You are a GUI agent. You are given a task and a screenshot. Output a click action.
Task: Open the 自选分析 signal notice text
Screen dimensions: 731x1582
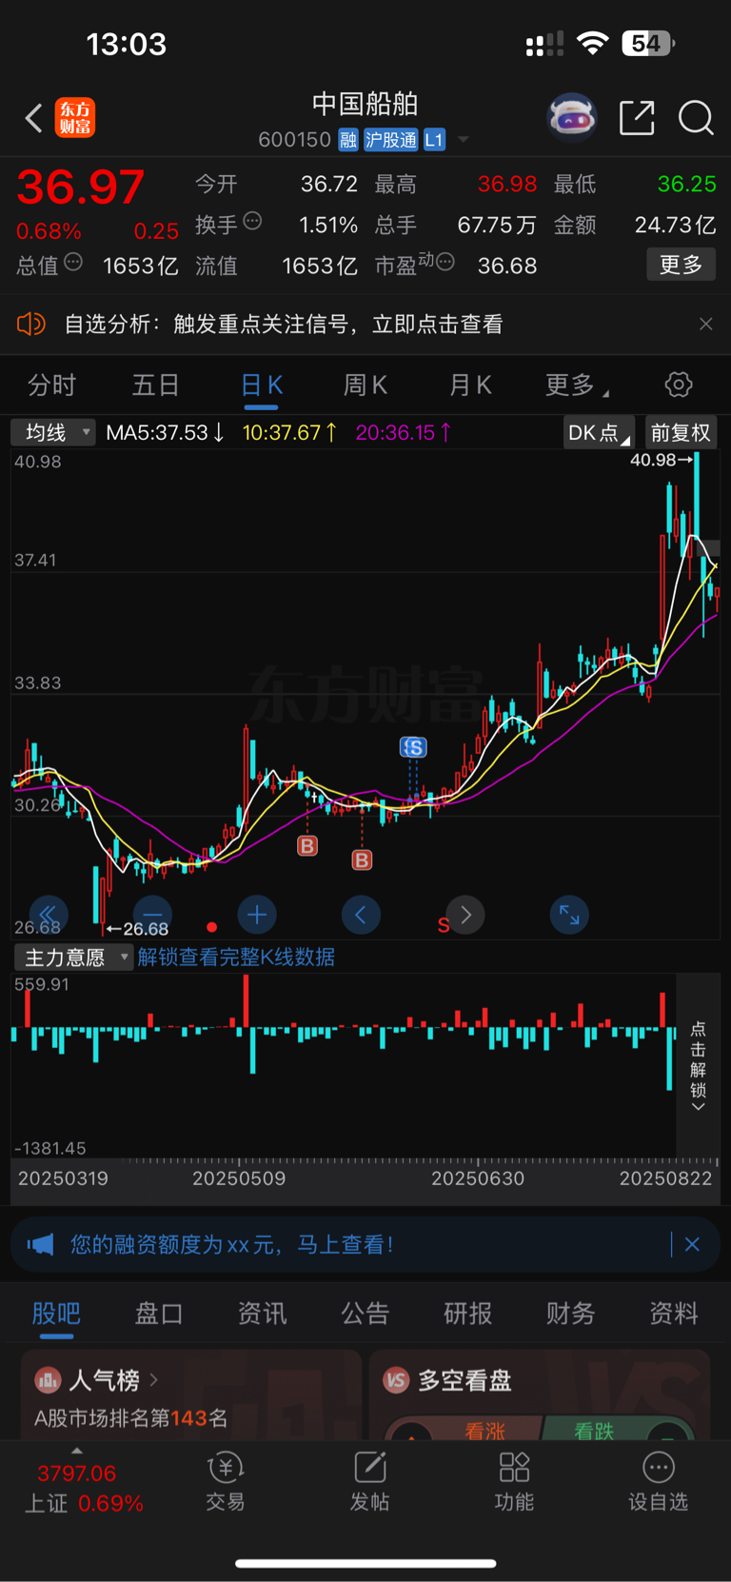(283, 325)
